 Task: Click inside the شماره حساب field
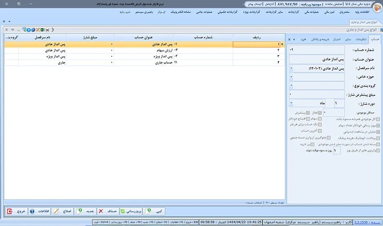click(317, 50)
